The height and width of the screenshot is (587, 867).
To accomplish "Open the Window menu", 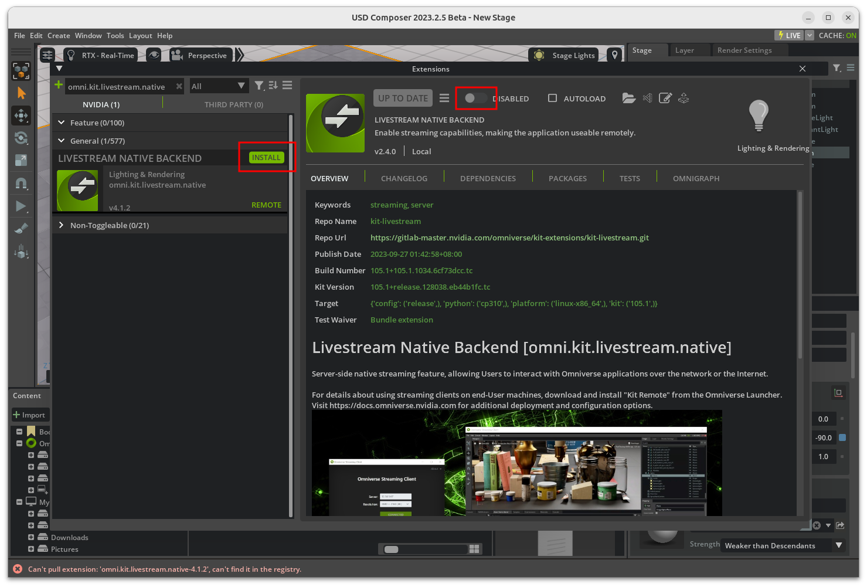I will click(88, 36).
